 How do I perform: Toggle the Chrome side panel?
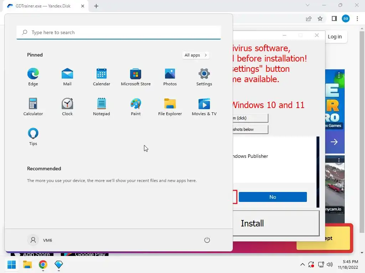point(334,18)
